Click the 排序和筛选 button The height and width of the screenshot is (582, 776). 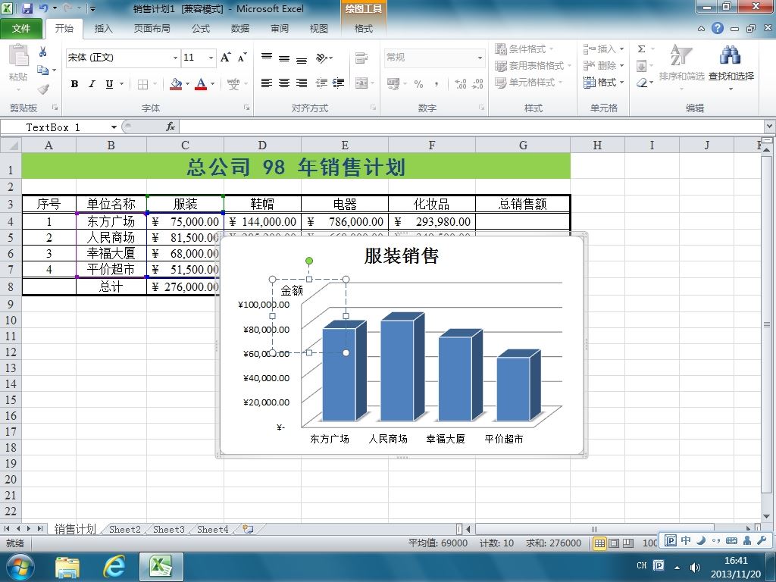pos(681,67)
